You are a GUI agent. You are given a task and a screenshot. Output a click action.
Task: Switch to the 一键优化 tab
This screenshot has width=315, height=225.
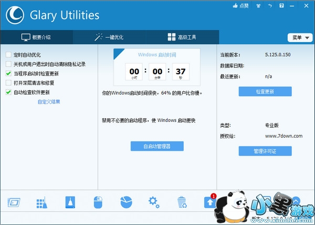click(109, 37)
